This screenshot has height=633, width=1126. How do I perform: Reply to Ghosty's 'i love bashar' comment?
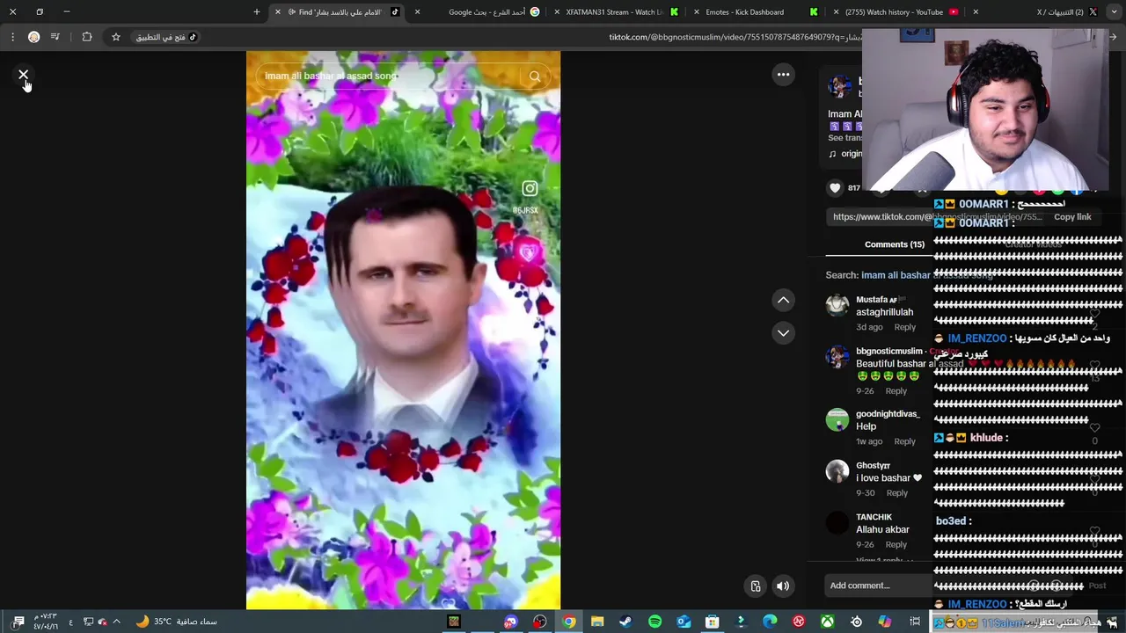pyautogui.click(x=896, y=493)
